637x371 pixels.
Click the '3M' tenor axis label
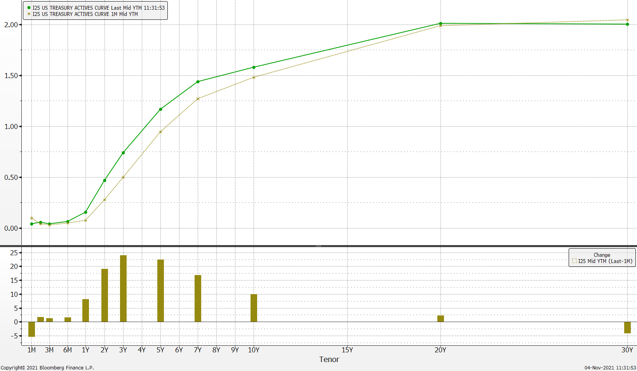pos(49,350)
